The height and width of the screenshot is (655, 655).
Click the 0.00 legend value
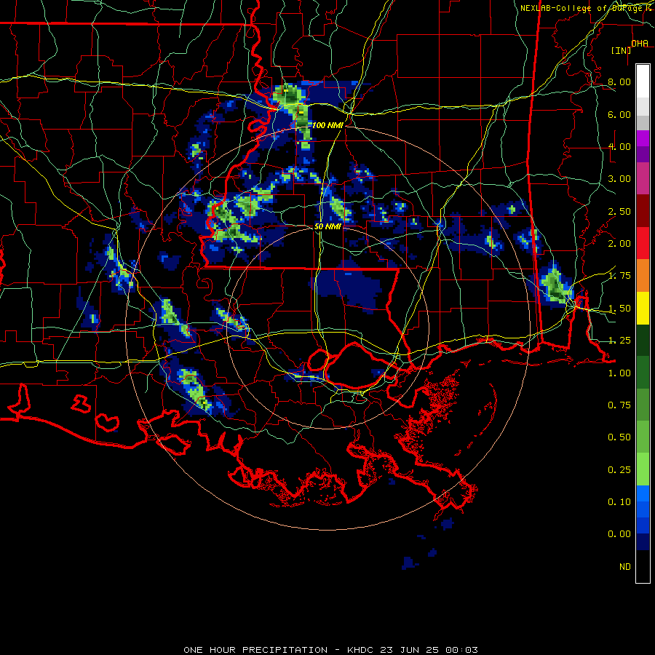pyautogui.click(x=619, y=534)
